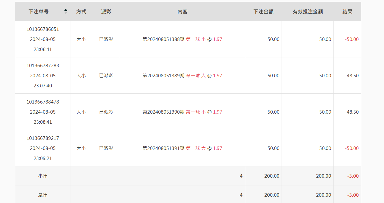Click the 23:06:41 timestamp in the first row
Viewport: 384px width, 203px height.
point(43,49)
